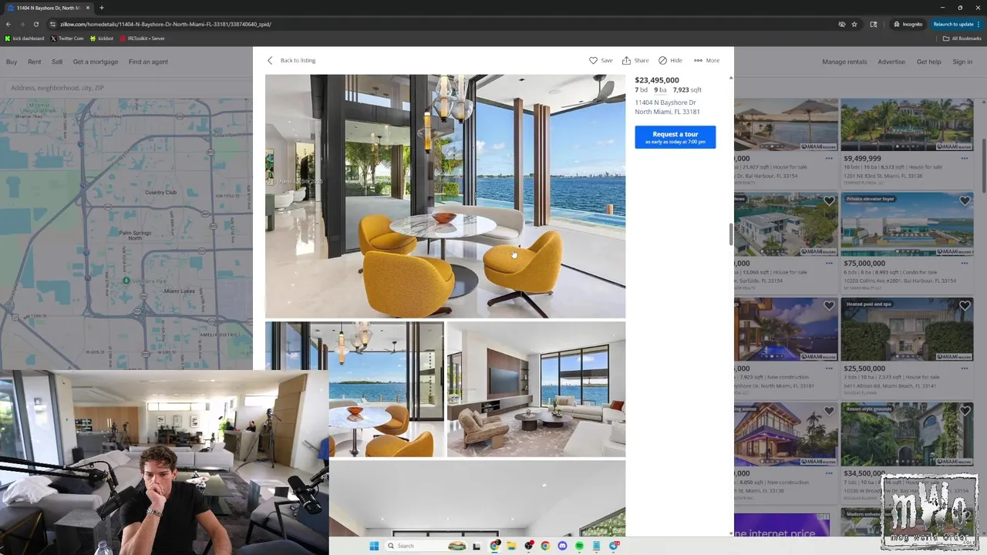
Task: Open the Sell menu on Zillow
Action: tap(57, 62)
